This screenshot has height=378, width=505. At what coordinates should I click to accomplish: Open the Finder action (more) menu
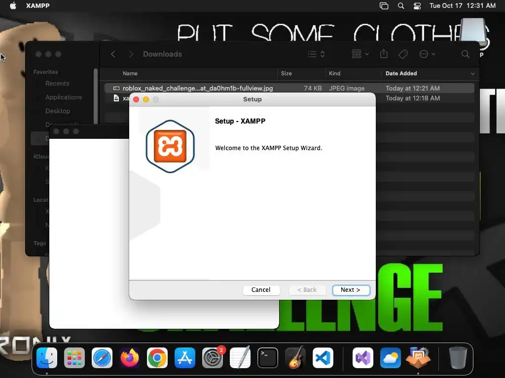428,54
